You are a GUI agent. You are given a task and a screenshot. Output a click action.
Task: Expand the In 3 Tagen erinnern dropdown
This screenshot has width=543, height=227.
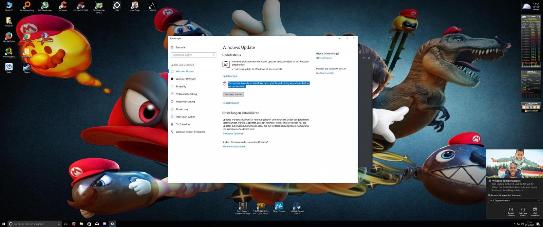[514, 201]
